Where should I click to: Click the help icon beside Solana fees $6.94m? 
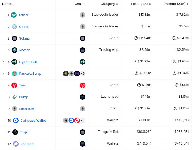click(x=136, y=38)
